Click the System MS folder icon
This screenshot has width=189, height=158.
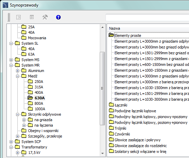coord(17,59)
